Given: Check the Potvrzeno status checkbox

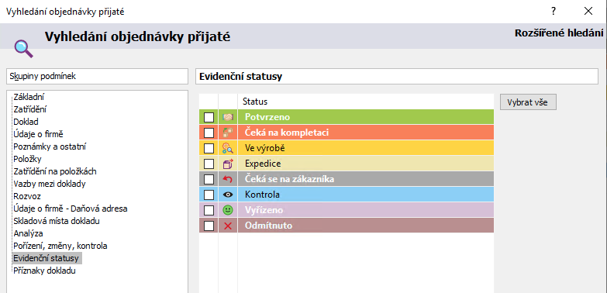Looking at the screenshot, I should pyautogui.click(x=209, y=117).
